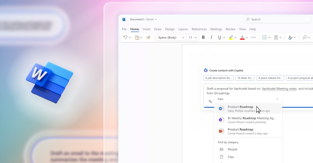Viewport: 313px width, 163px height.
Task: Select Product Roadmap by Daisy Phillips
Action: pos(248,108)
